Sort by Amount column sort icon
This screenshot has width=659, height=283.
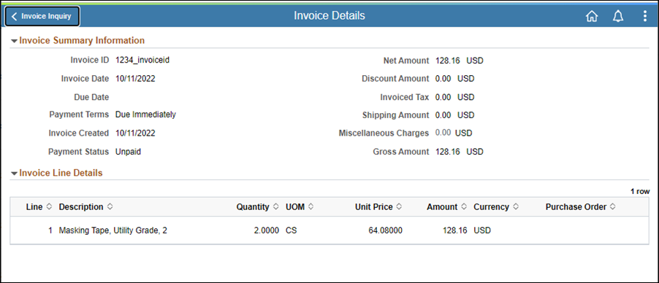[x=464, y=206]
